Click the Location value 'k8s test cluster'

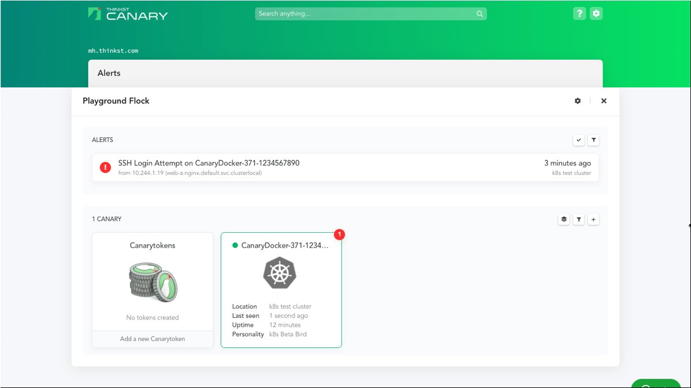tap(290, 306)
